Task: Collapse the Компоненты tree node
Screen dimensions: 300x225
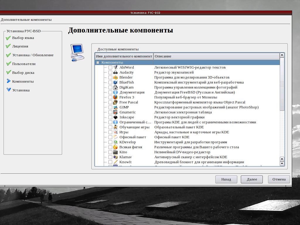Action: [x=98, y=62]
